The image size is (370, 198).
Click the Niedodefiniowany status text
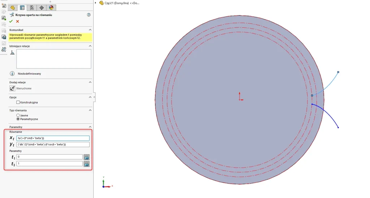[x=29, y=74]
